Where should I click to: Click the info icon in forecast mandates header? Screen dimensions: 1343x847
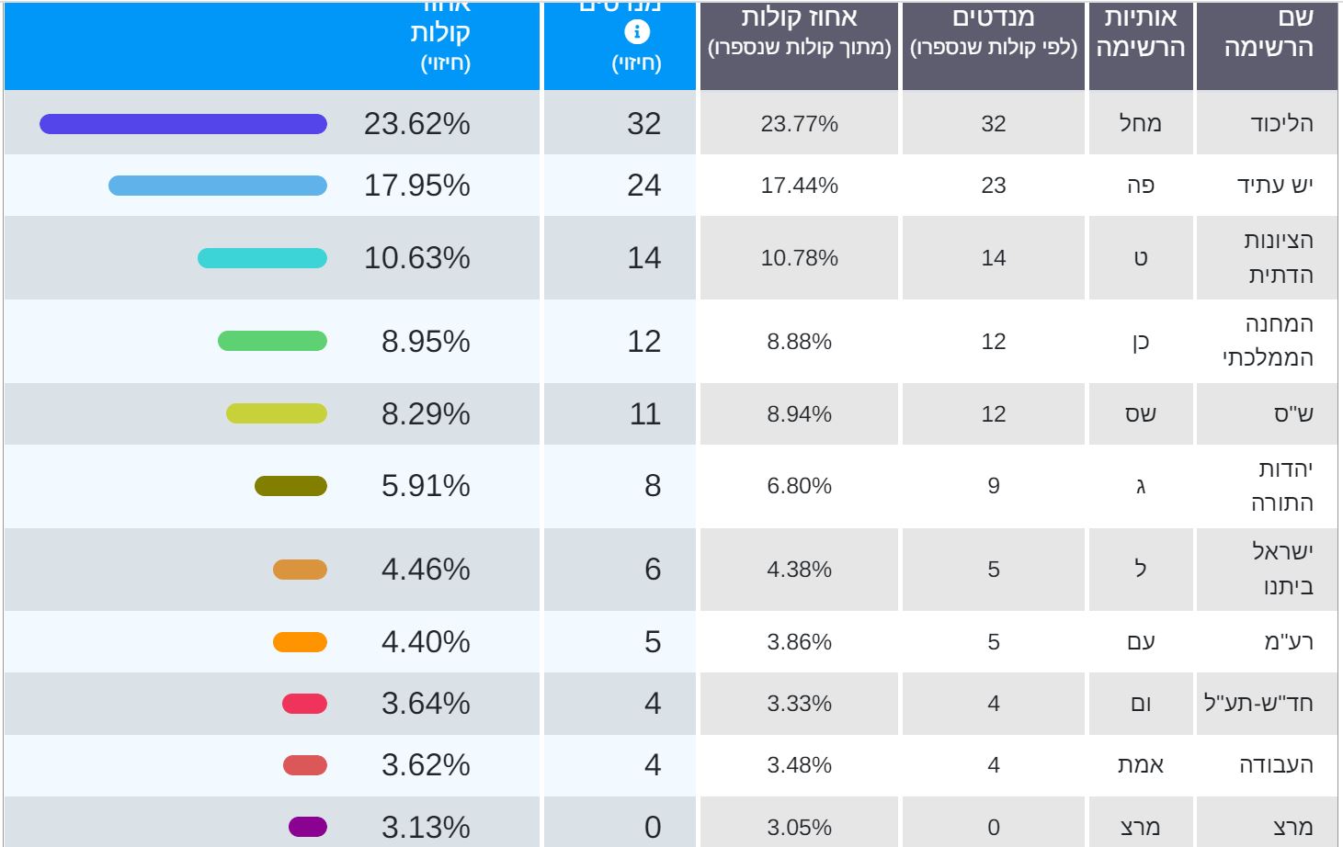[637, 32]
